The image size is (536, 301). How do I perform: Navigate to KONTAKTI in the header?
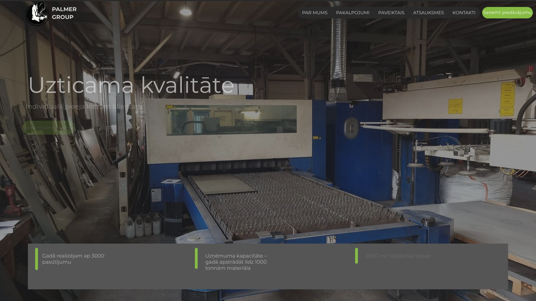pos(464,13)
